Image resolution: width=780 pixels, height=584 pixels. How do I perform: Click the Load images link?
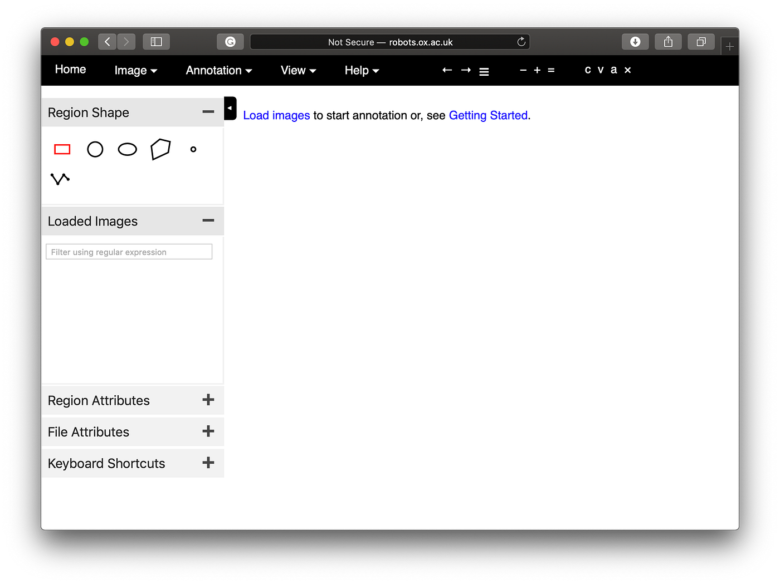276,115
